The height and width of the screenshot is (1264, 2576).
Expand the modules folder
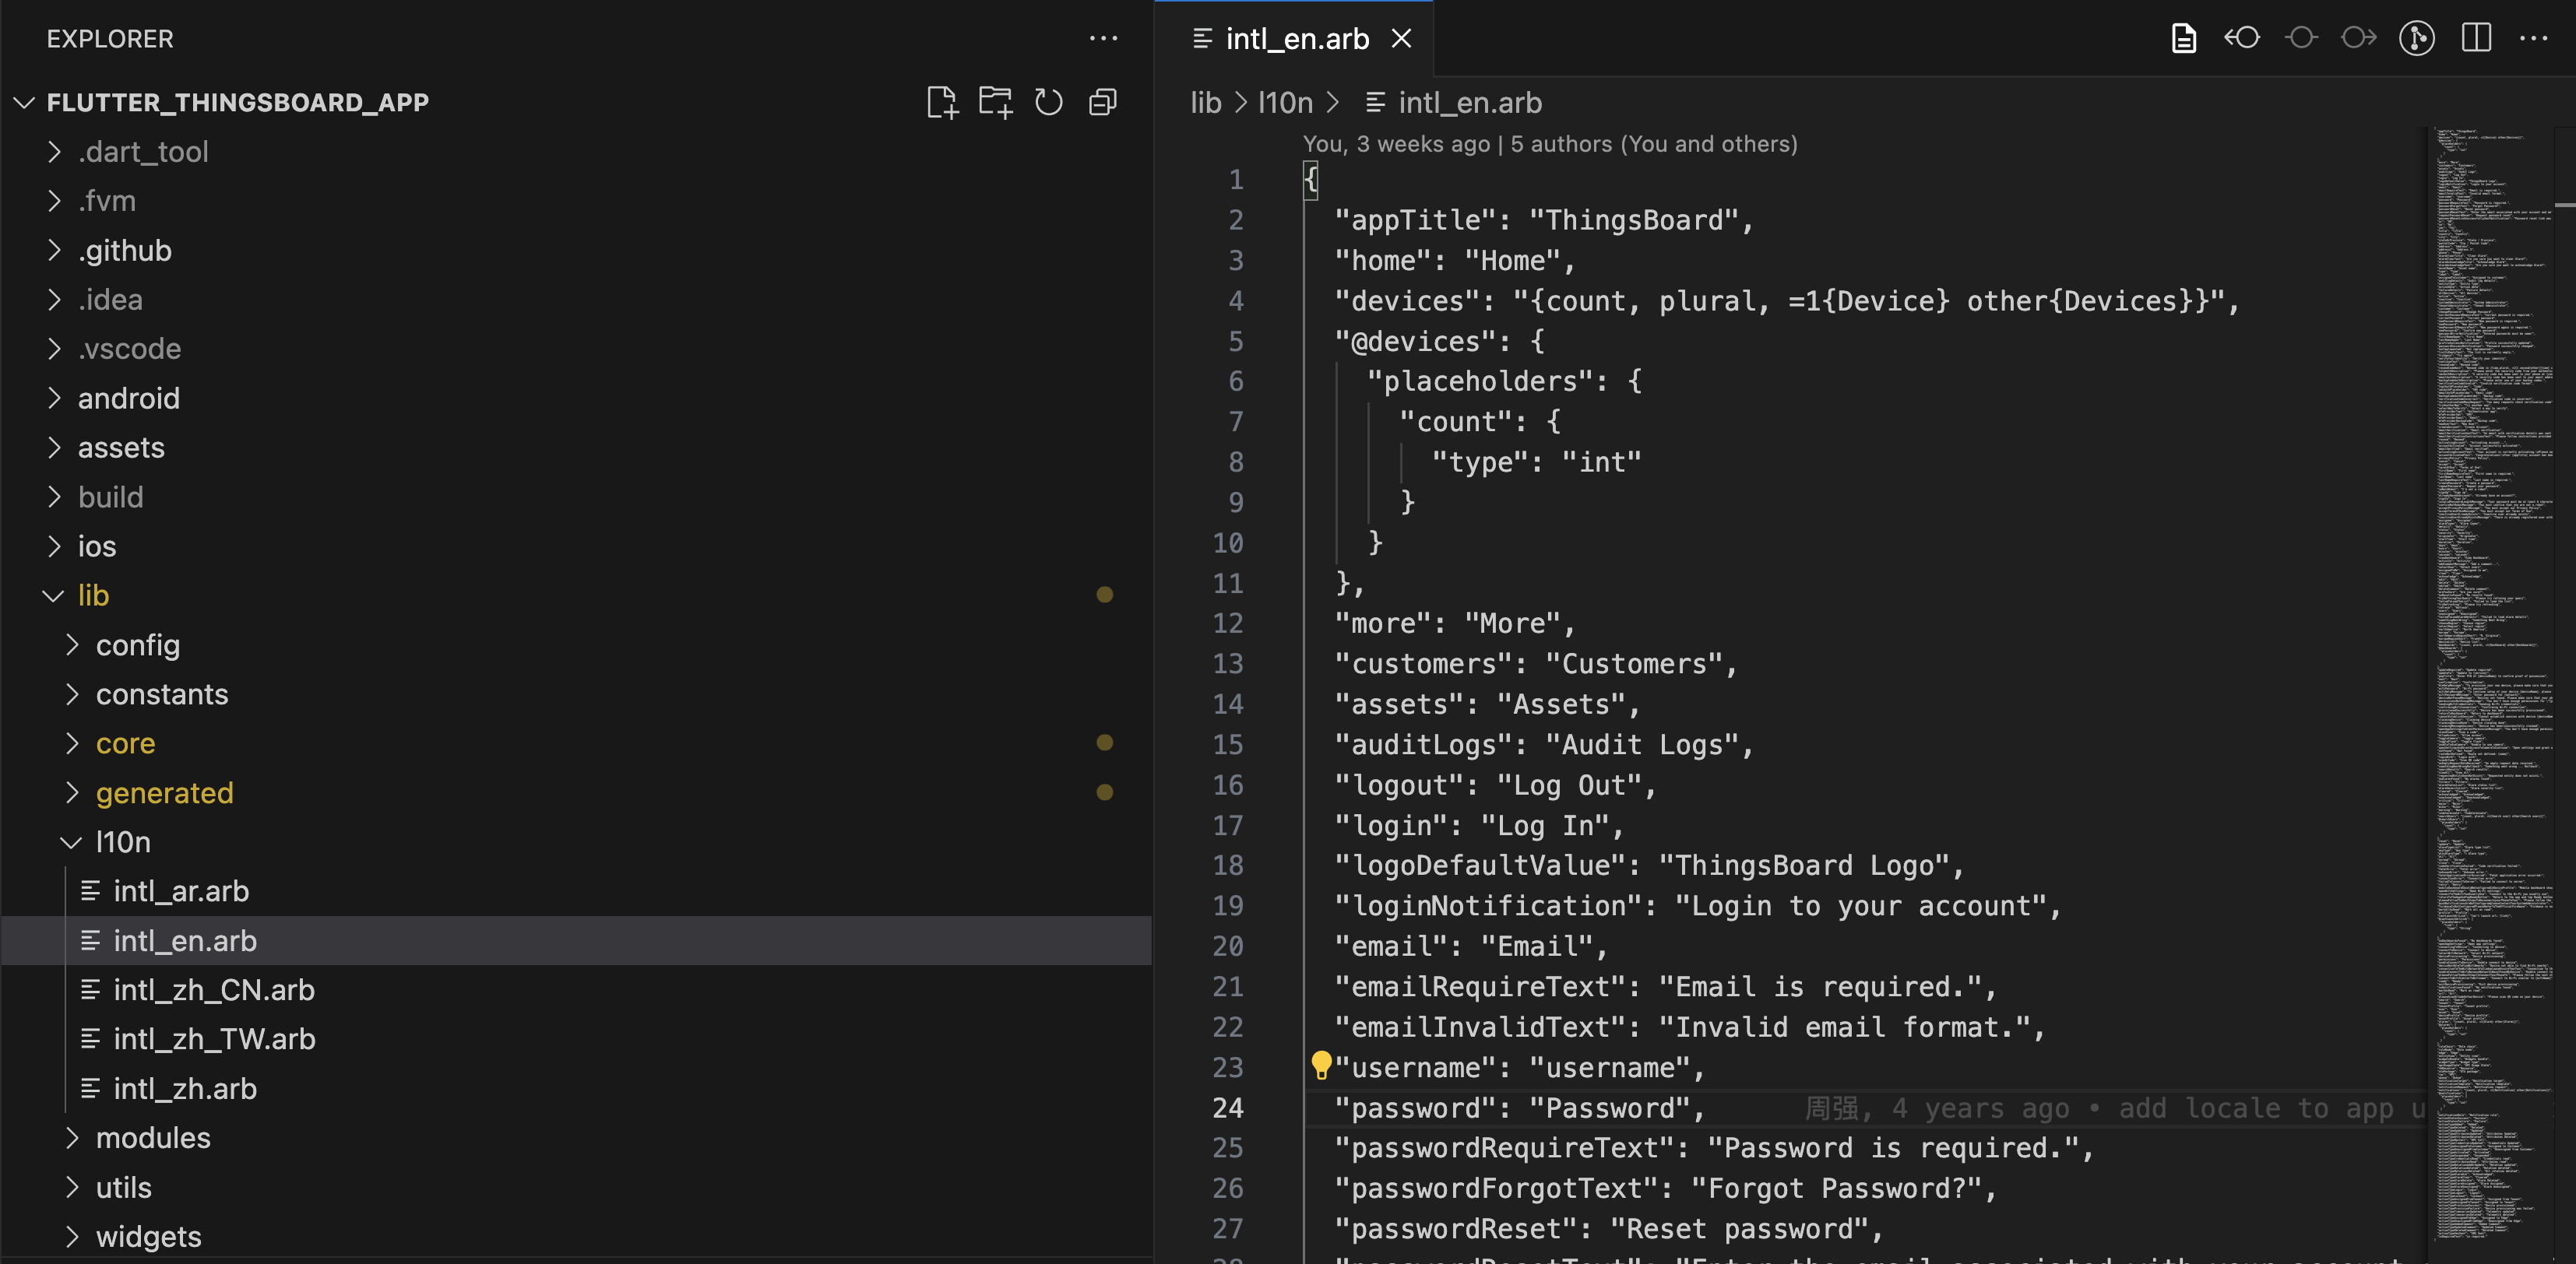153,1138
